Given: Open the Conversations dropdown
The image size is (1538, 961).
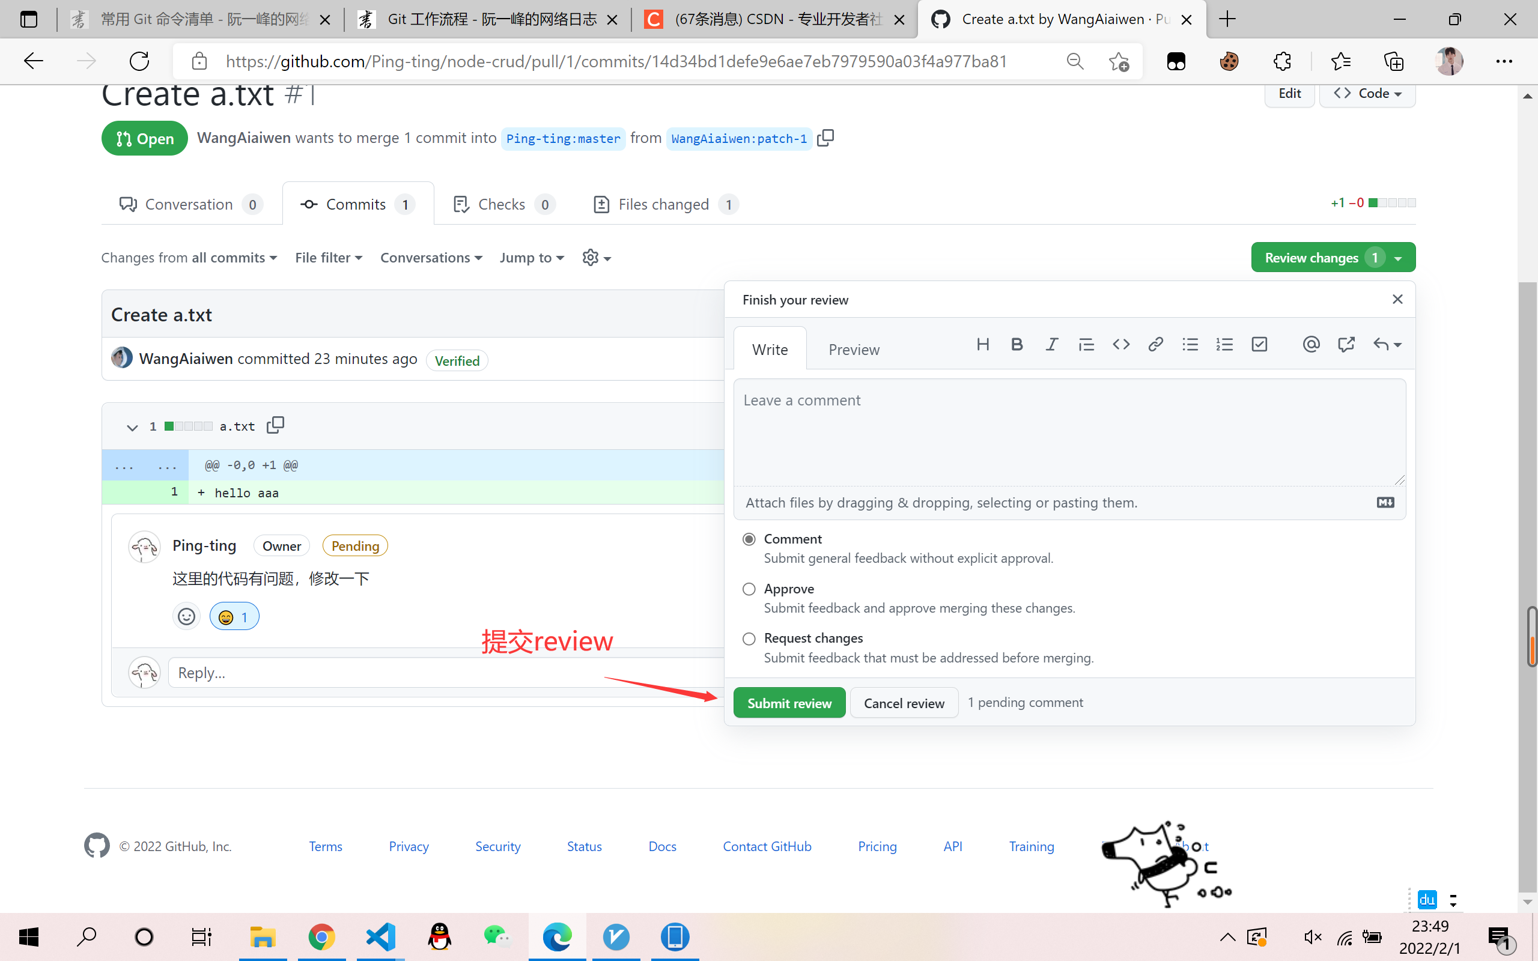Looking at the screenshot, I should pos(431,258).
